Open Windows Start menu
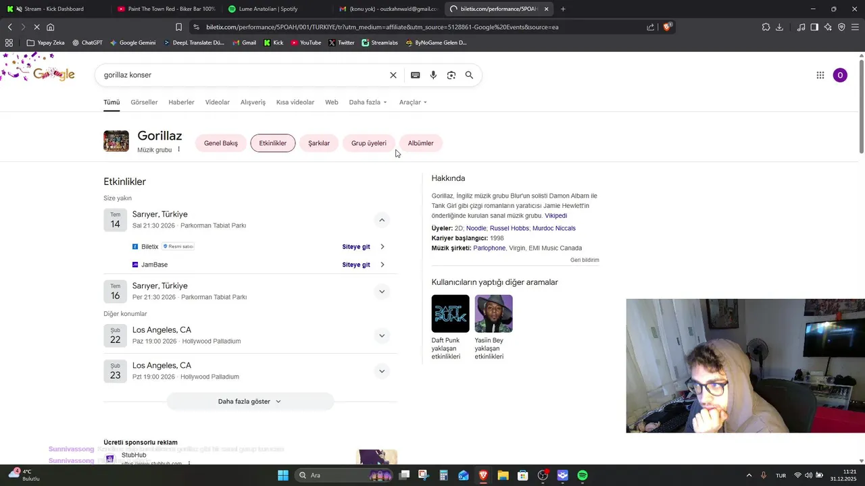Viewport: 865px width, 486px height. coord(283,475)
